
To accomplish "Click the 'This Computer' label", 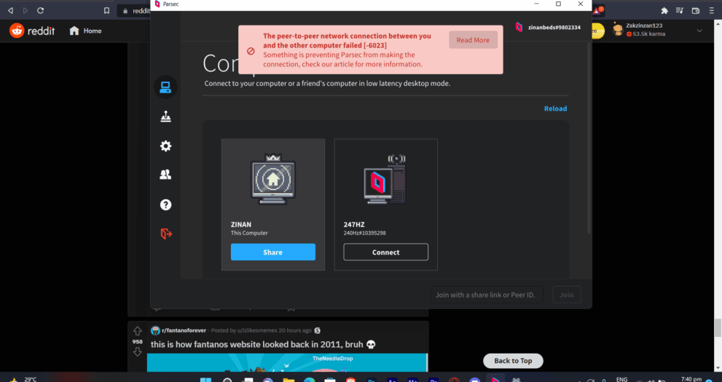I will (249, 233).
